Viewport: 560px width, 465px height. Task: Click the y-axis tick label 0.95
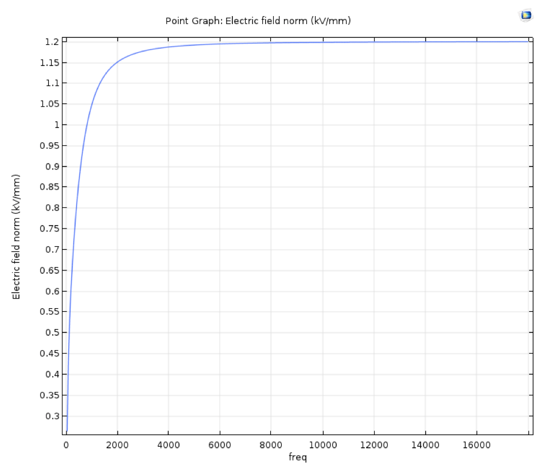click(x=49, y=146)
